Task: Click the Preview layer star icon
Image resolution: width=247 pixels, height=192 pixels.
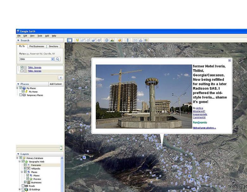Action: [31, 179]
